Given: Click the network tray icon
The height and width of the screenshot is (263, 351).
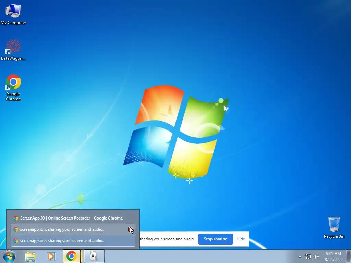Looking at the screenshot, I should pyautogui.click(x=308, y=256).
